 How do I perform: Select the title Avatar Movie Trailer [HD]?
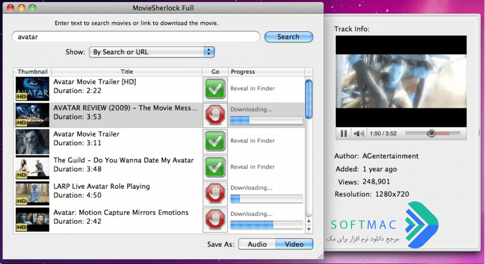(94, 82)
